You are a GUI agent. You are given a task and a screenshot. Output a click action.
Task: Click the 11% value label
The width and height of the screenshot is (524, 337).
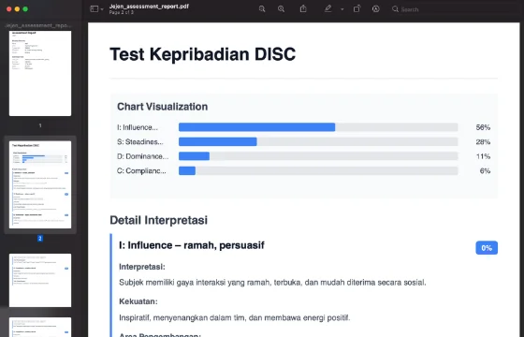(483, 156)
